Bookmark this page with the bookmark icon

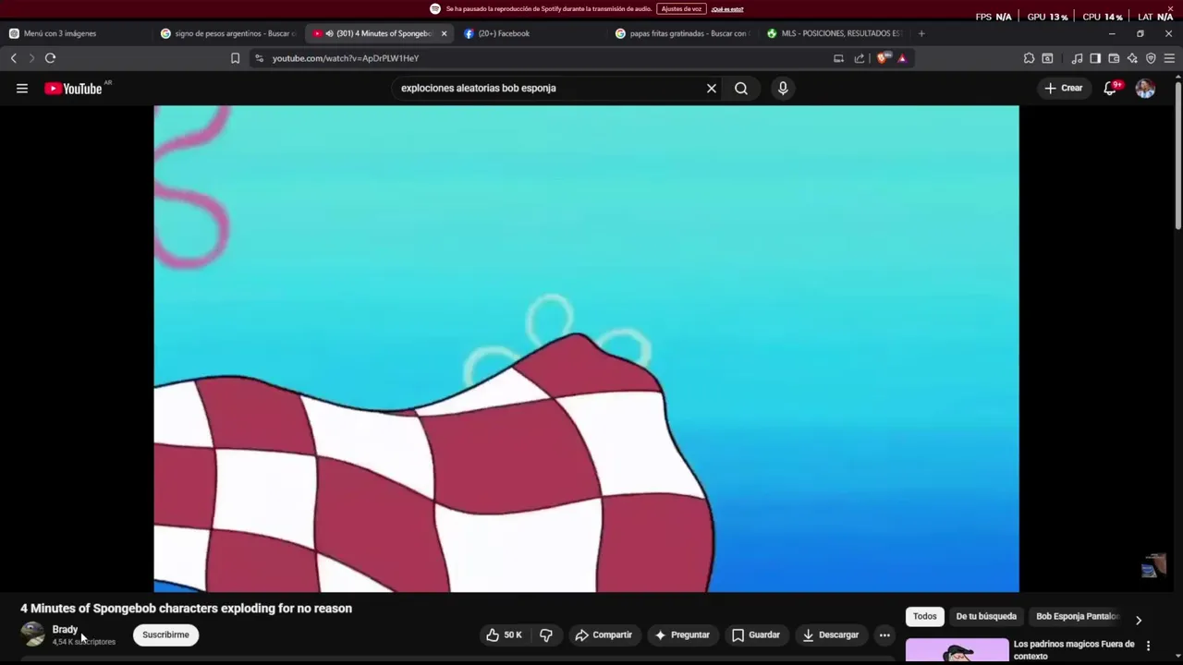coord(235,58)
